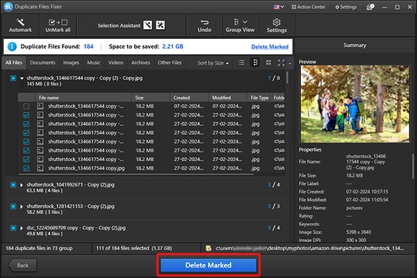417x278 pixels.
Task: Expand the shutterstock_1041992671 - Copy (2).jpg group
Action: click(x=22, y=185)
